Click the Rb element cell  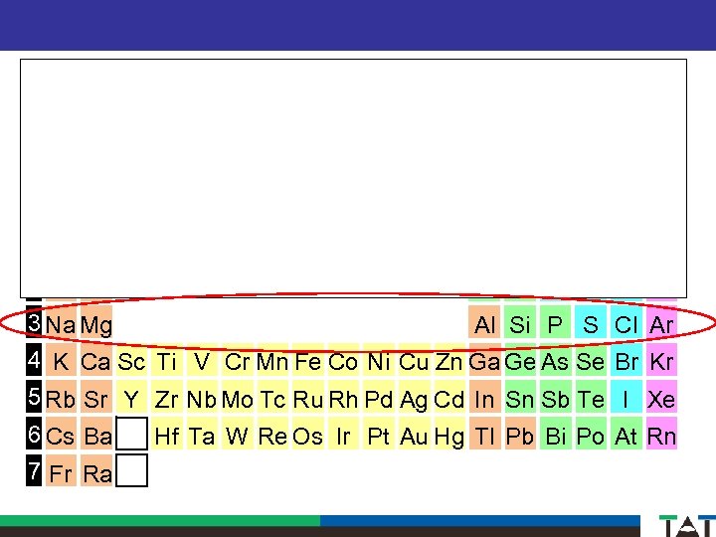click(61, 397)
